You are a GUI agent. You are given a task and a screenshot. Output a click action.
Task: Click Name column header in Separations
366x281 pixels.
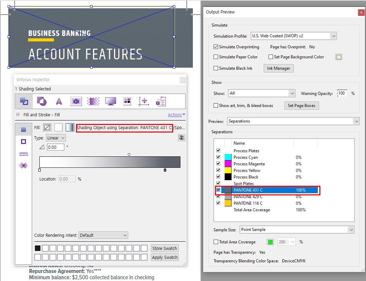coord(239,143)
